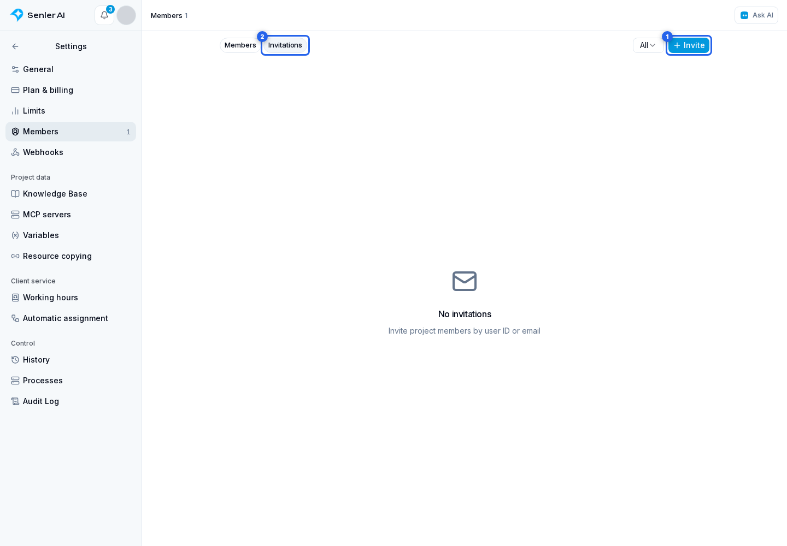Image resolution: width=787 pixels, height=546 pixels.
Task: Click the Project data section label
Action: coord(31,177)
